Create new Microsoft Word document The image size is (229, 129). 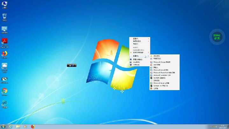[x=165, y=70]
